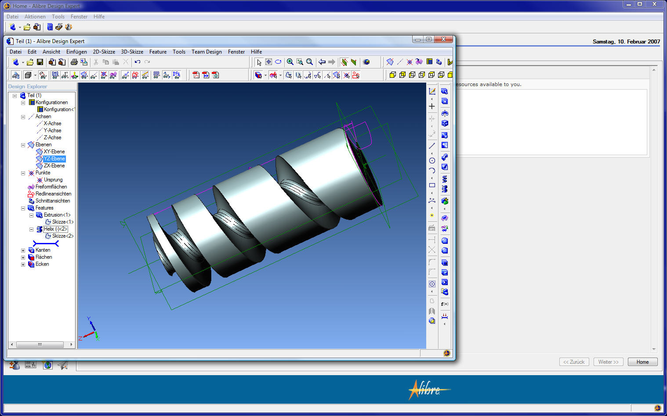
Task: Open the Ansicht menu in Teil window
Action: click(x=51, y=52)
